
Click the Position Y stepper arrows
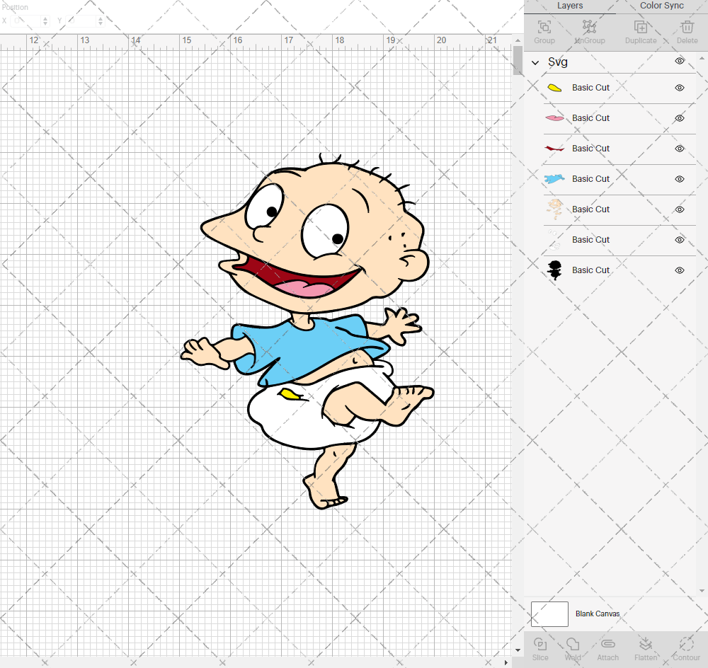(101, 21)
